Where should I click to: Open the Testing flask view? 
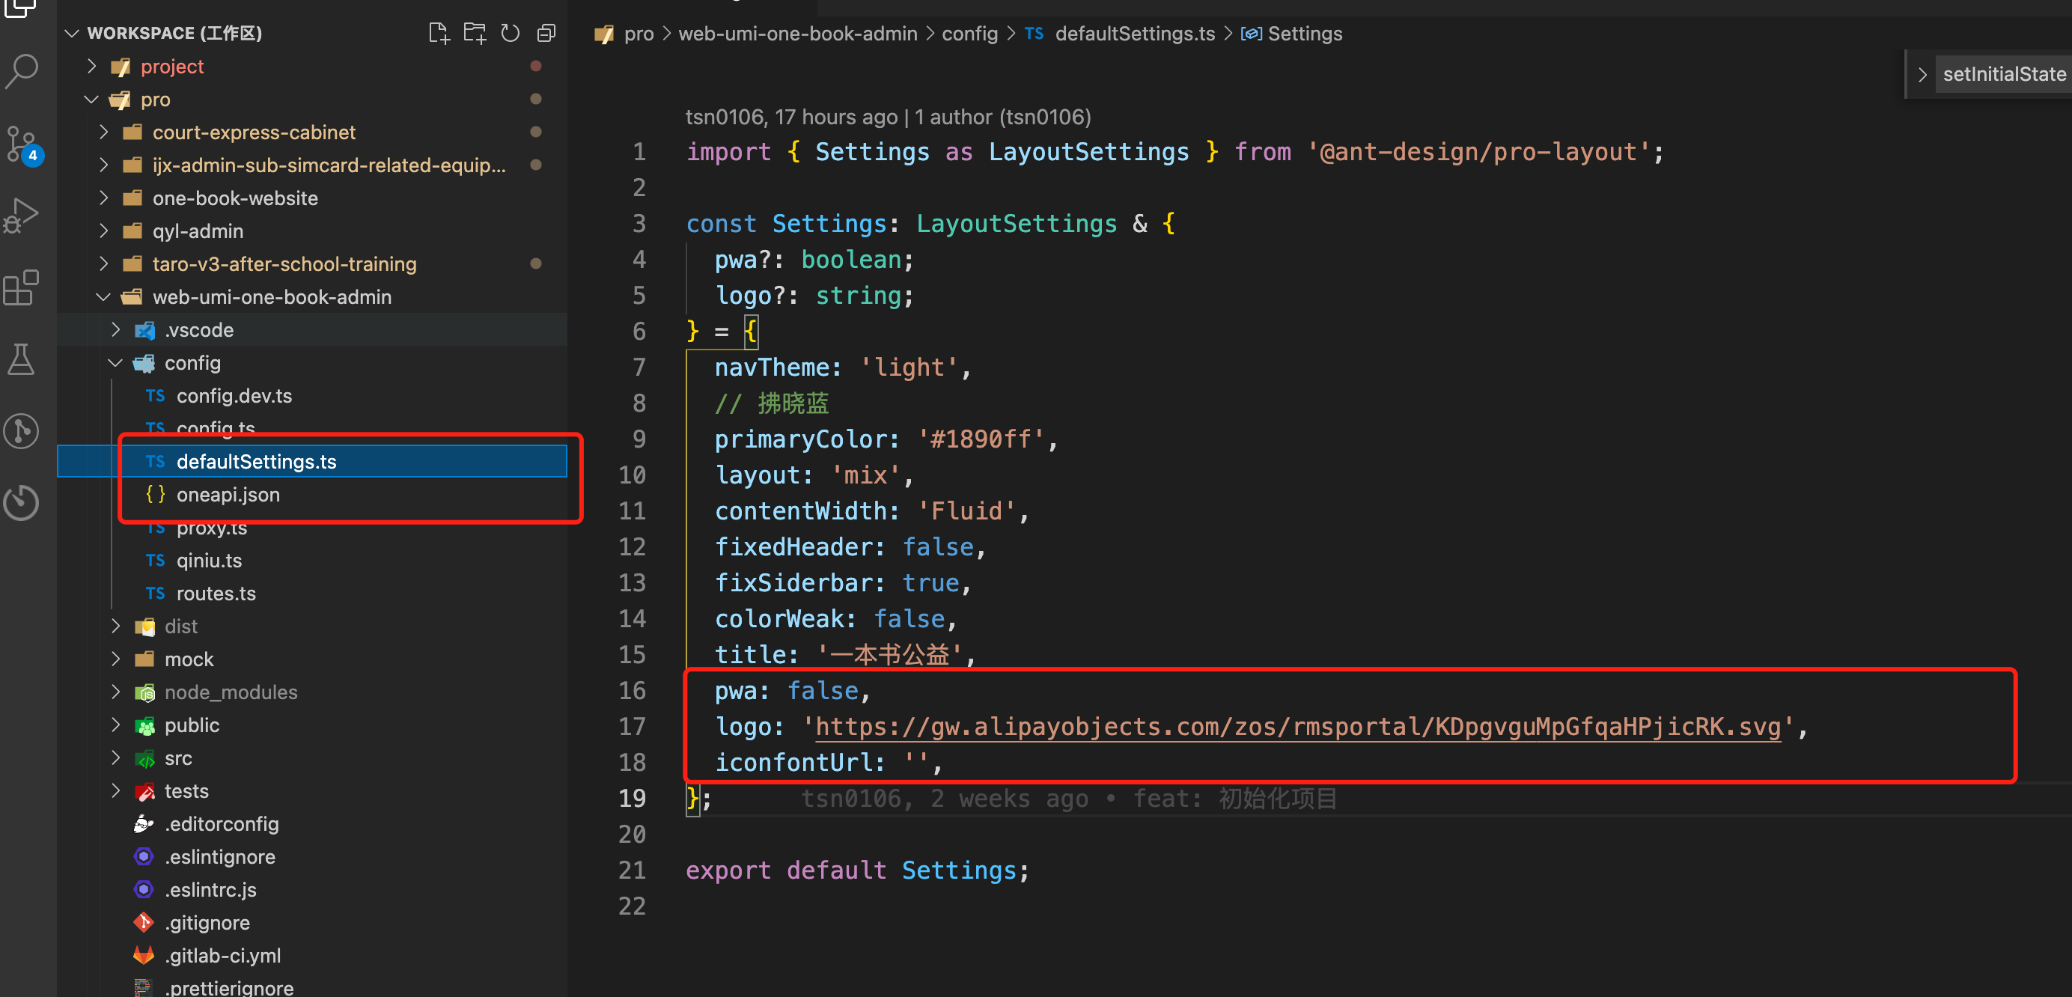(22, 359)
